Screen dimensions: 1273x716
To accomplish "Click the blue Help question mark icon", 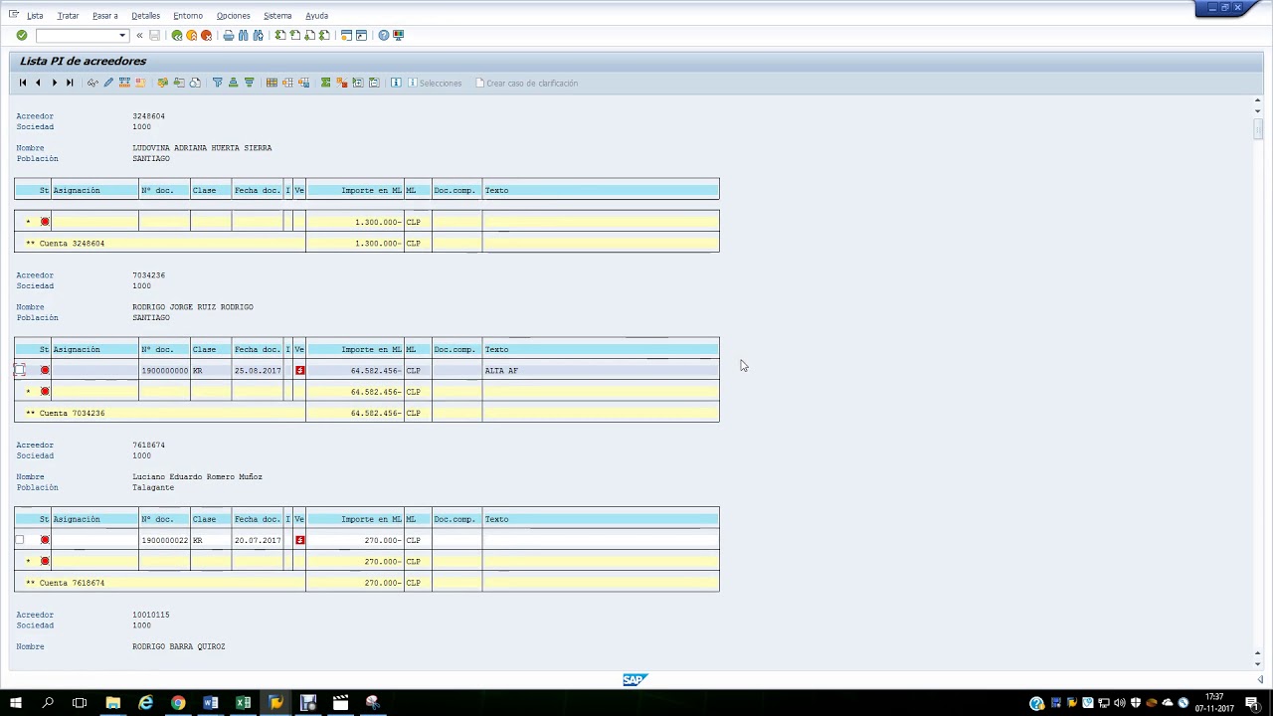I will tap(384, 36).
